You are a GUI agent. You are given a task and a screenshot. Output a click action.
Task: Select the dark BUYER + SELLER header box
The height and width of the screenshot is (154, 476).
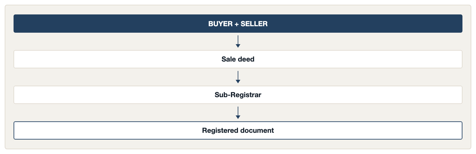tap(238, 24)
